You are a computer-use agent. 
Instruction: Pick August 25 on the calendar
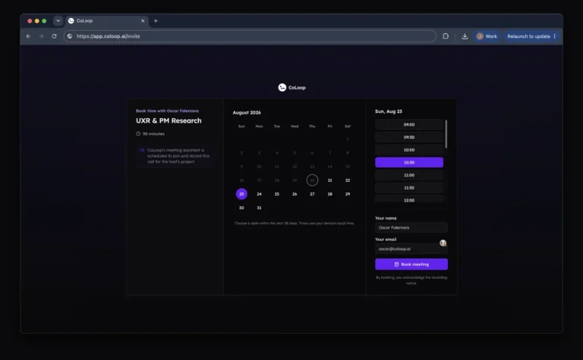[x=277, y=194]
